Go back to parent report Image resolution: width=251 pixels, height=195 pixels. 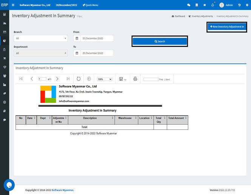point(89,79)
